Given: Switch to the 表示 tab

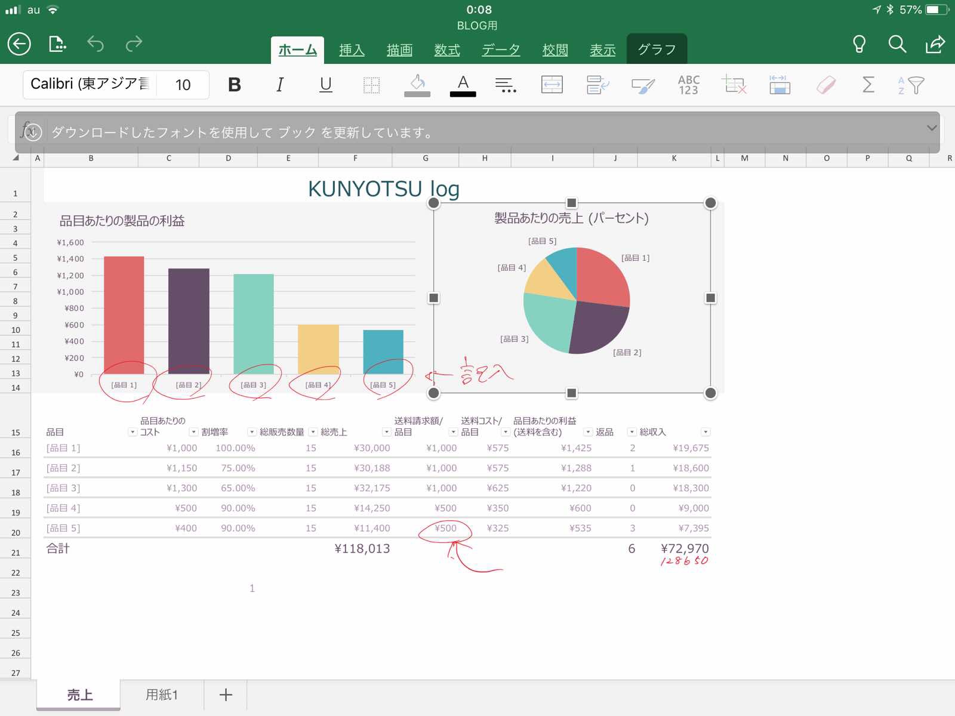Looking at the screenshot, I should (603, 50).
